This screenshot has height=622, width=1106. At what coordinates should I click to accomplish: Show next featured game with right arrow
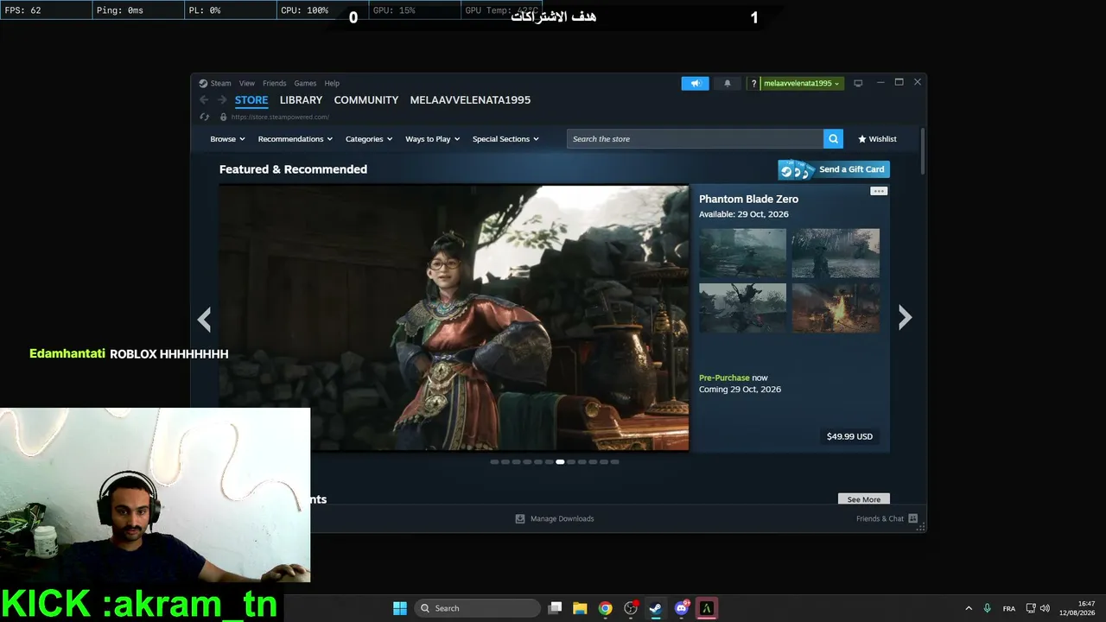[x=905, y=318]
